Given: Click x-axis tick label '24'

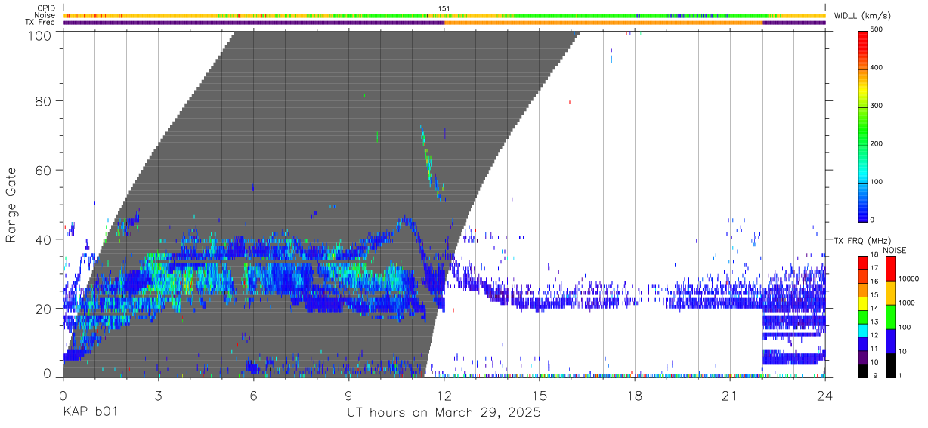Looking at the screenshot, I should [825, 396].
